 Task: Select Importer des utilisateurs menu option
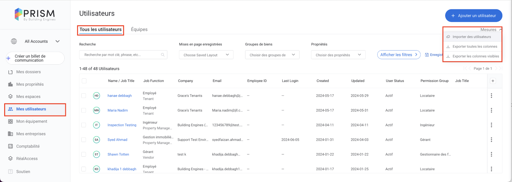(471, 37)
